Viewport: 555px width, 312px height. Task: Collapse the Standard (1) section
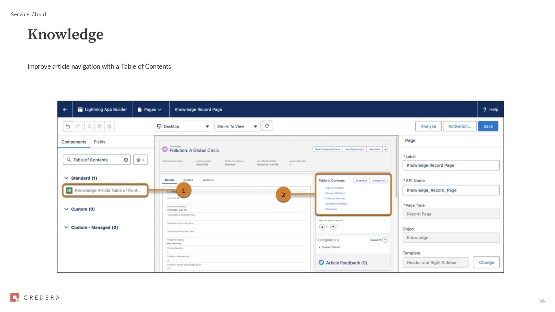coord(66,178)
